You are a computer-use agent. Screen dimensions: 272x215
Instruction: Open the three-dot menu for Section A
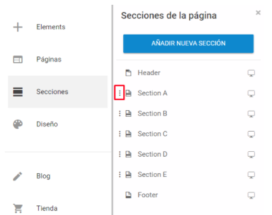(x=120, y=93)
